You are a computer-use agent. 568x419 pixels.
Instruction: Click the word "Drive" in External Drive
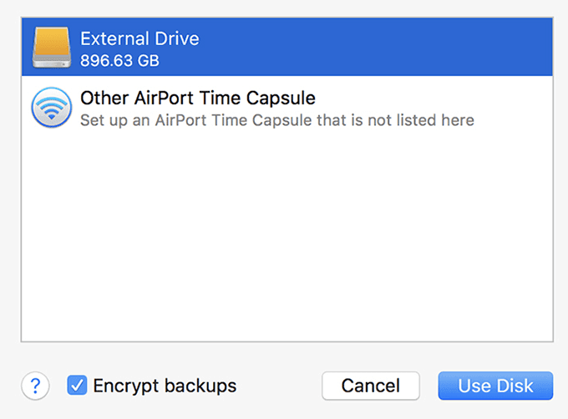177,38
